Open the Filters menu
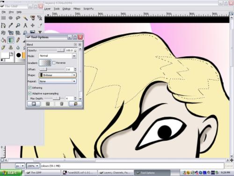 coord(77,9)
